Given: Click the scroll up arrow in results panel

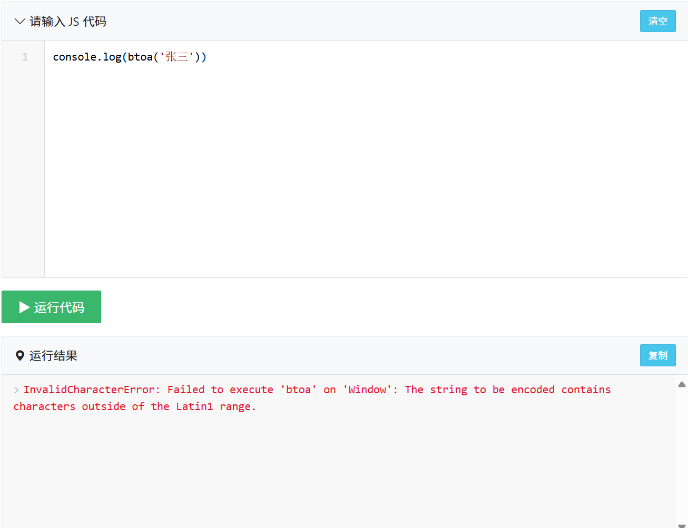Looking at the screenshot, I should [682, 384].
